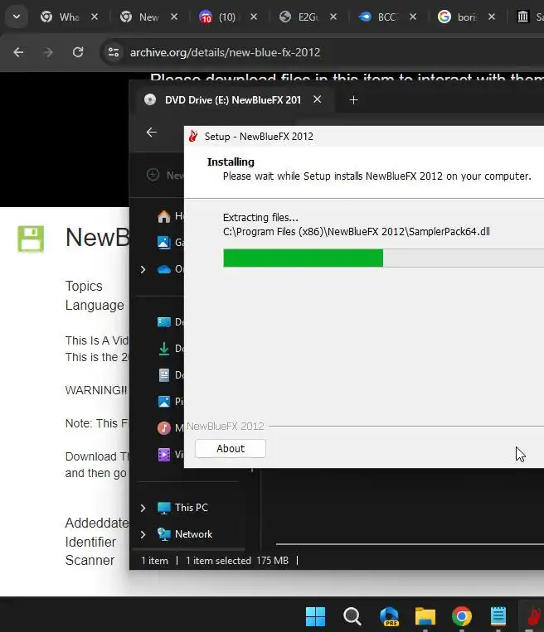
Task: Open Gallery in Explorer sidebar
Action: click(x=169, y=242)
